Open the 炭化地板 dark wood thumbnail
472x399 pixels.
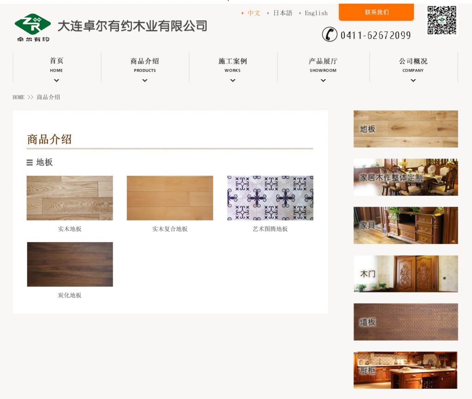coord(70,264)
